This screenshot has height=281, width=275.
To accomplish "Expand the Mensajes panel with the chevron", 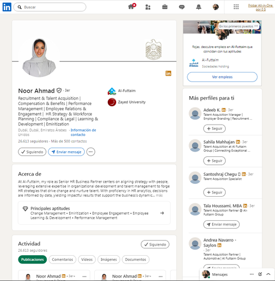I will click(268, 274).
